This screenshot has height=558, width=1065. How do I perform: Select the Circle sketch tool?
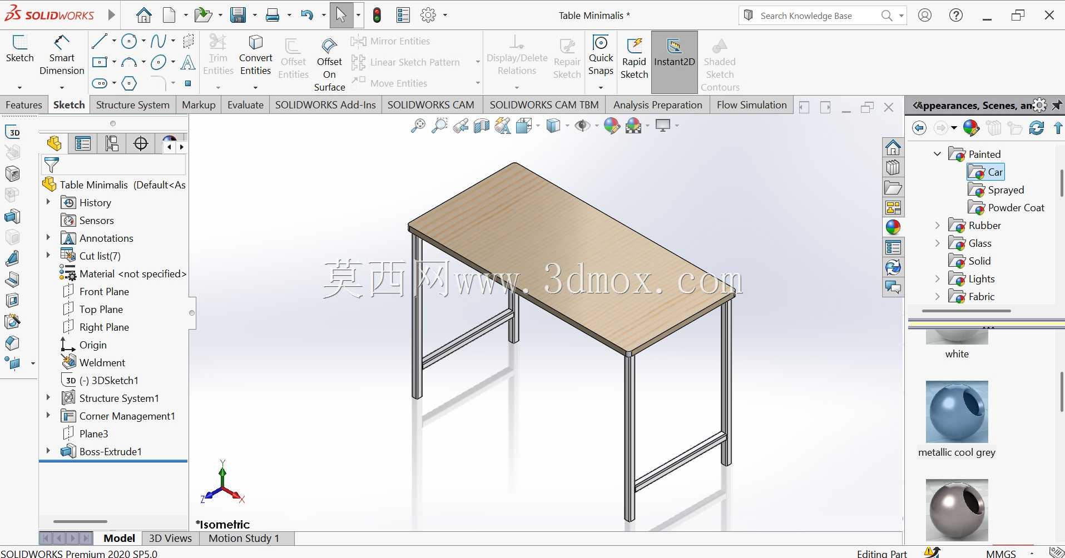tap(129, 41)
